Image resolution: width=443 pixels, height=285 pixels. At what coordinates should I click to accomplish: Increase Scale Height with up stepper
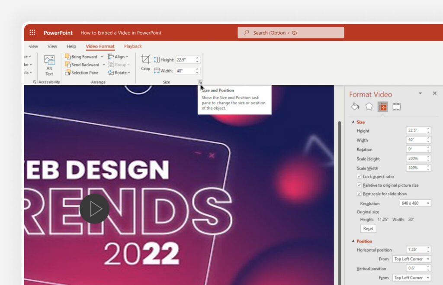coord(428,157)
